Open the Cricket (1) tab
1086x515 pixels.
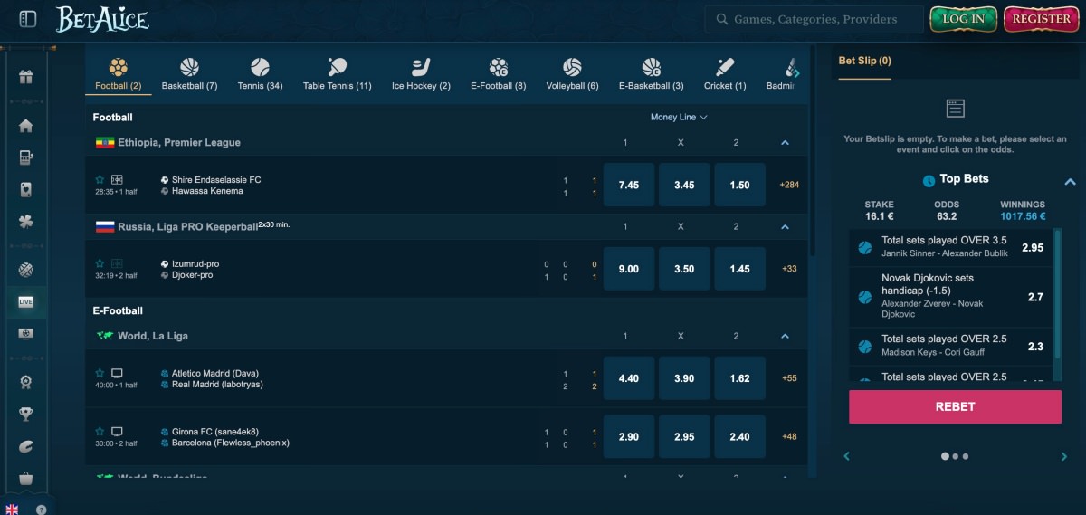pos(725,74)
